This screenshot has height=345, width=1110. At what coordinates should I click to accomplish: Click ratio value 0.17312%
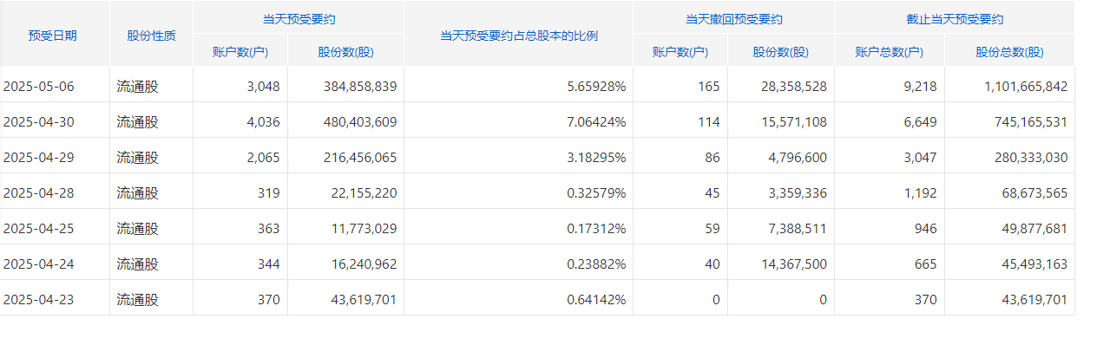(x=596, y=228)
